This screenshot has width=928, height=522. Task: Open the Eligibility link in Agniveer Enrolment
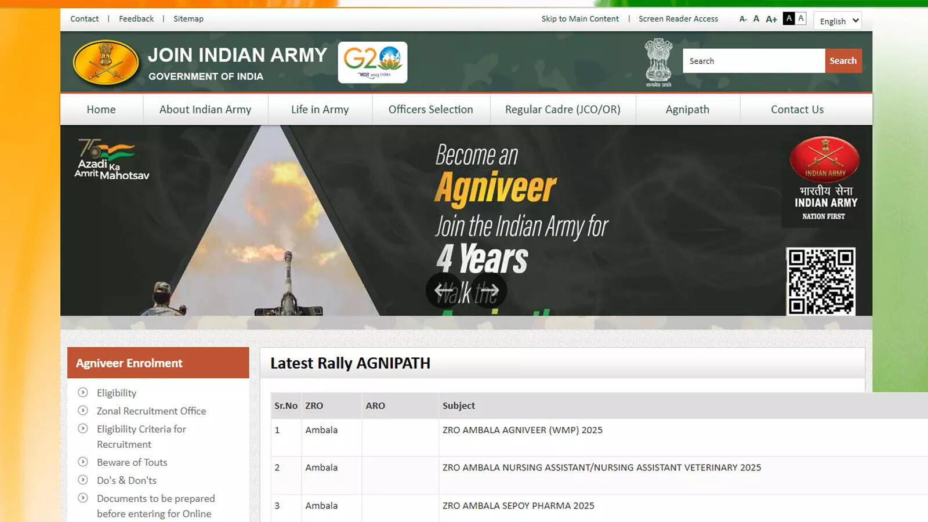coord(117,393)
